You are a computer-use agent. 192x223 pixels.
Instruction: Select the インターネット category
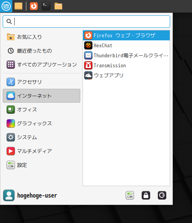point(41,96)
